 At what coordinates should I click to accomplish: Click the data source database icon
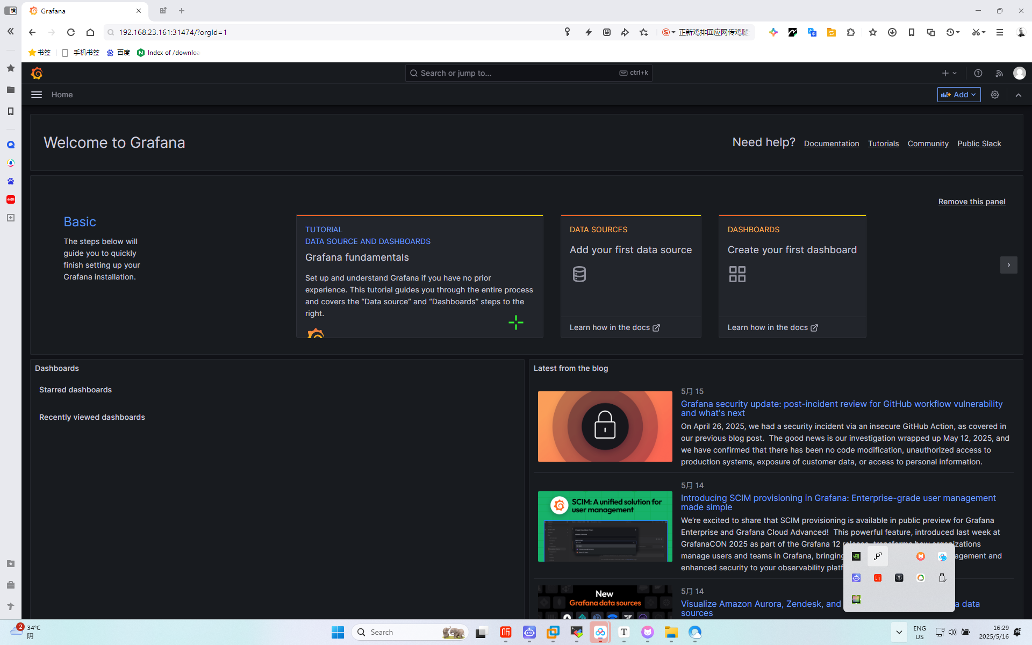tap(579, 274)
